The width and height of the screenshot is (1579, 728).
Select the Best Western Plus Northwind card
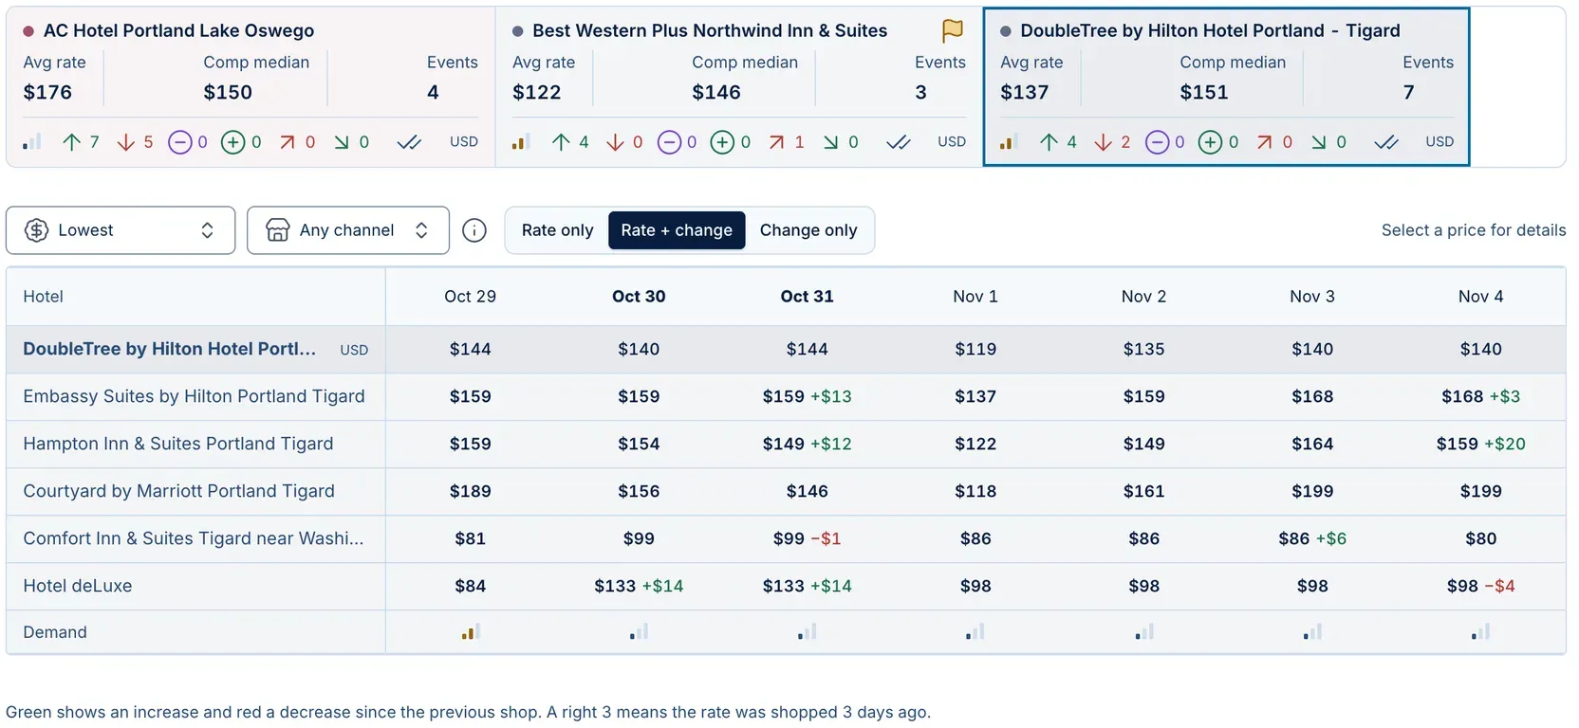click(x=739, y=87)
